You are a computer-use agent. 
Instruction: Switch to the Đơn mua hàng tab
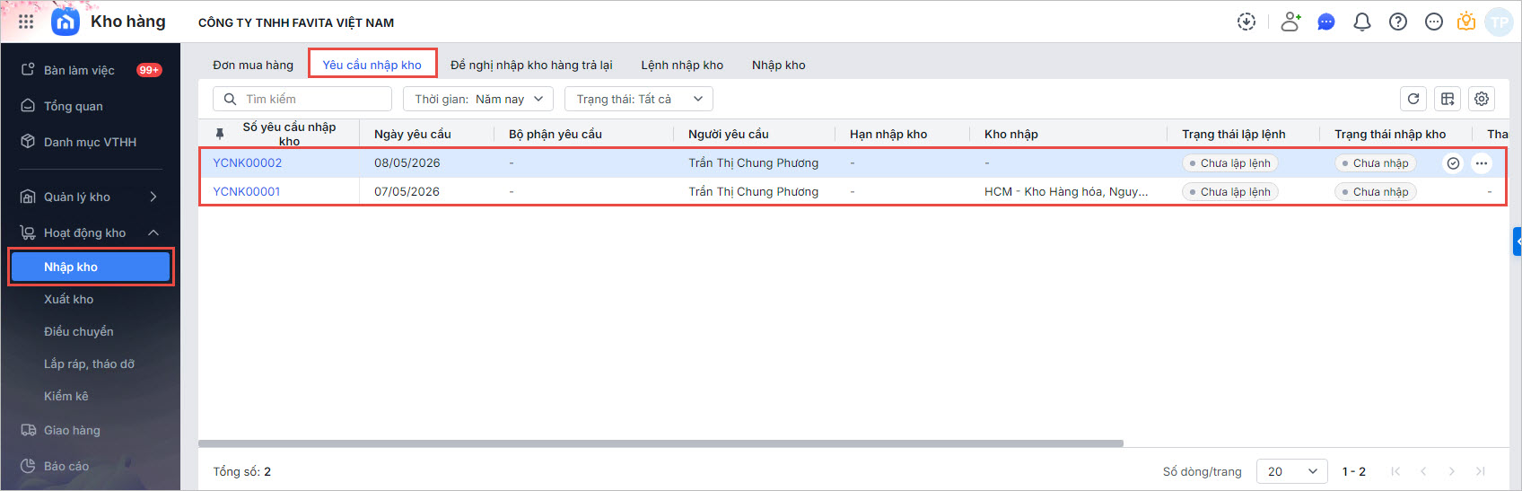coord(253,65)
